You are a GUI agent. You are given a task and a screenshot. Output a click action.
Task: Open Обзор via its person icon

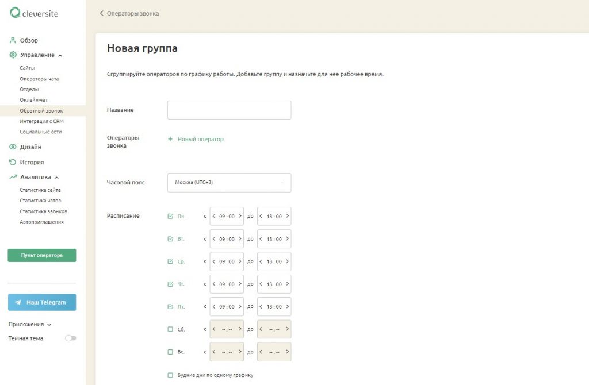click(13, 40)
